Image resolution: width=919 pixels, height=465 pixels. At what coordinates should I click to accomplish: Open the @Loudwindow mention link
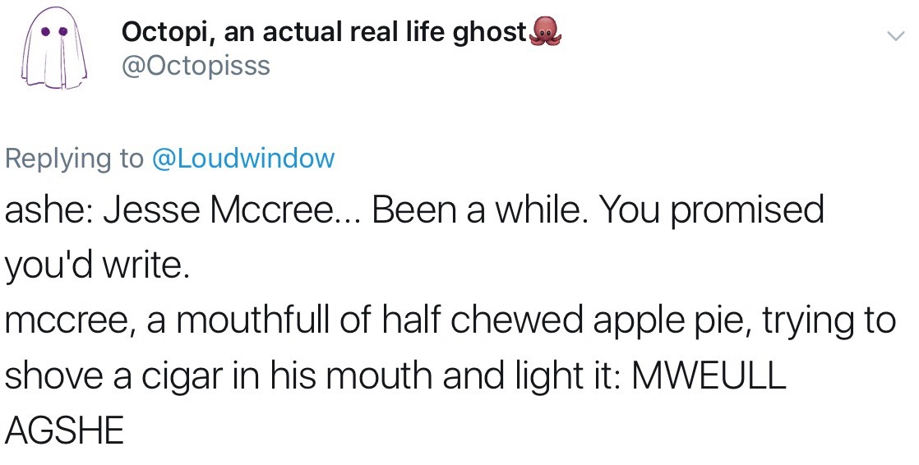[244, 158]
